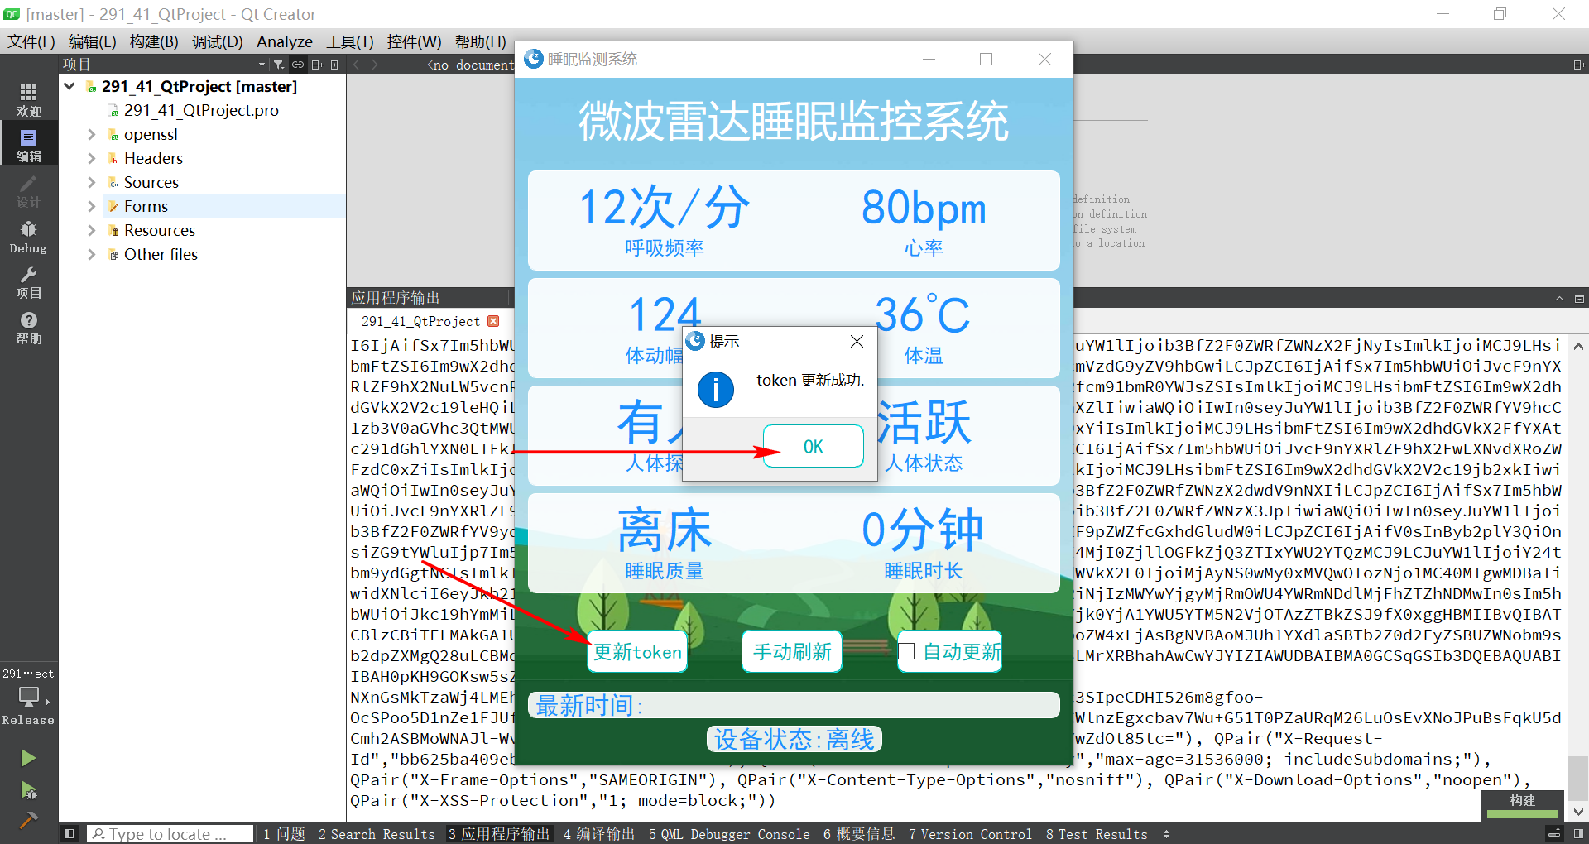The width and height of the screenshot is (1589, 844).
Task: Open the 项目 view dropdown arrow
Action: (262, 65)
